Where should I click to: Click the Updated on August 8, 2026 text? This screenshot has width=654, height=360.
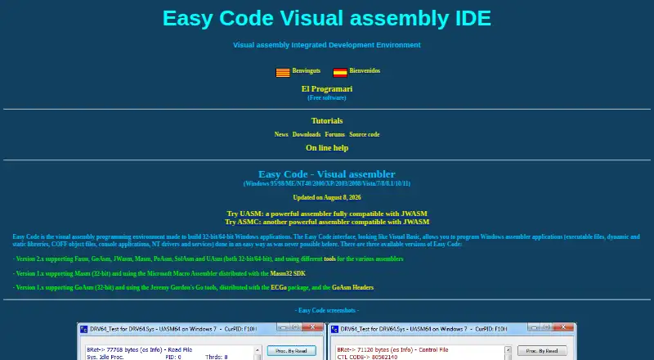327,197
